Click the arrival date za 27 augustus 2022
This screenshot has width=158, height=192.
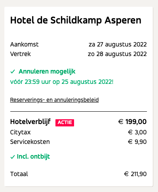pyautogui.click(x=118, y=45)
